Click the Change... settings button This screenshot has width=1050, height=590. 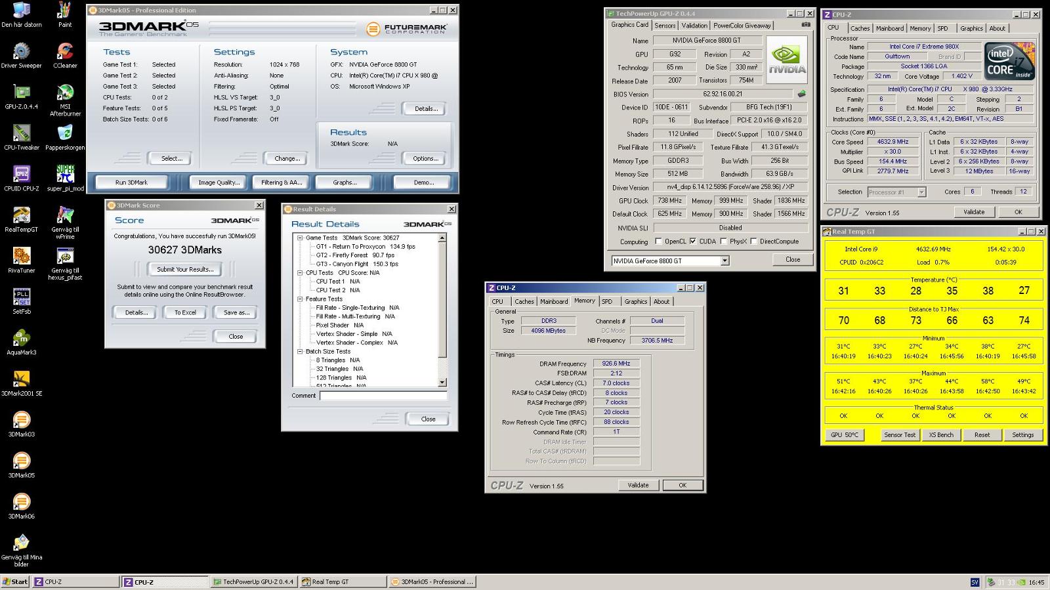coord(287,159)
